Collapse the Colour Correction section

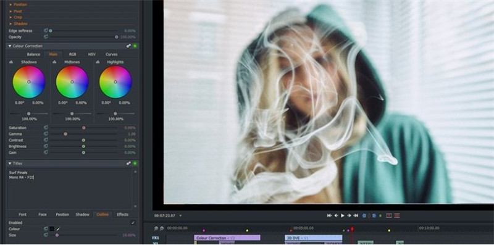click(10, 46)
